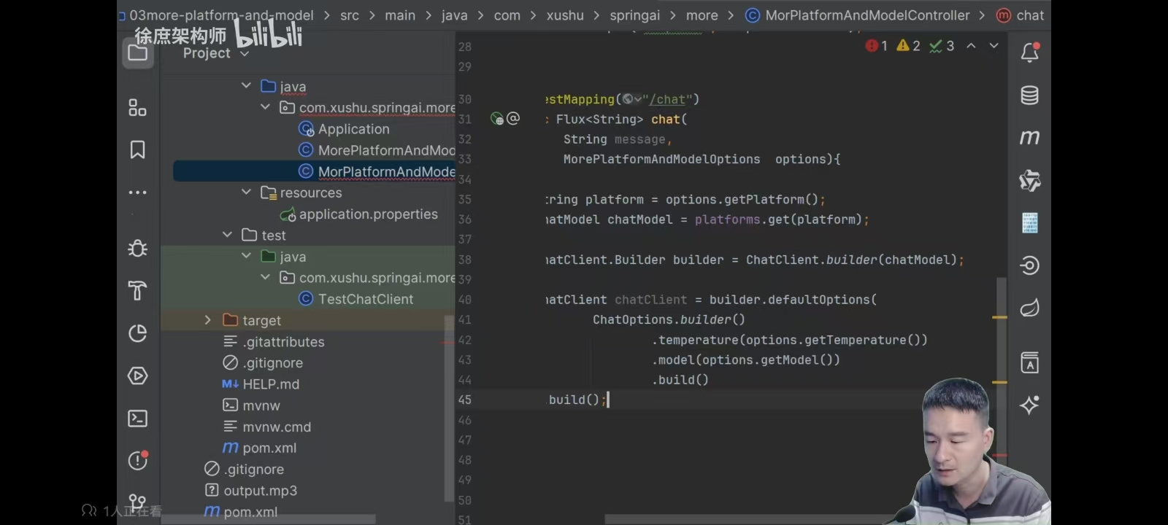Open the Notifications bell icon
The height and width of the screenshot is (525, 1168).
1030,52
